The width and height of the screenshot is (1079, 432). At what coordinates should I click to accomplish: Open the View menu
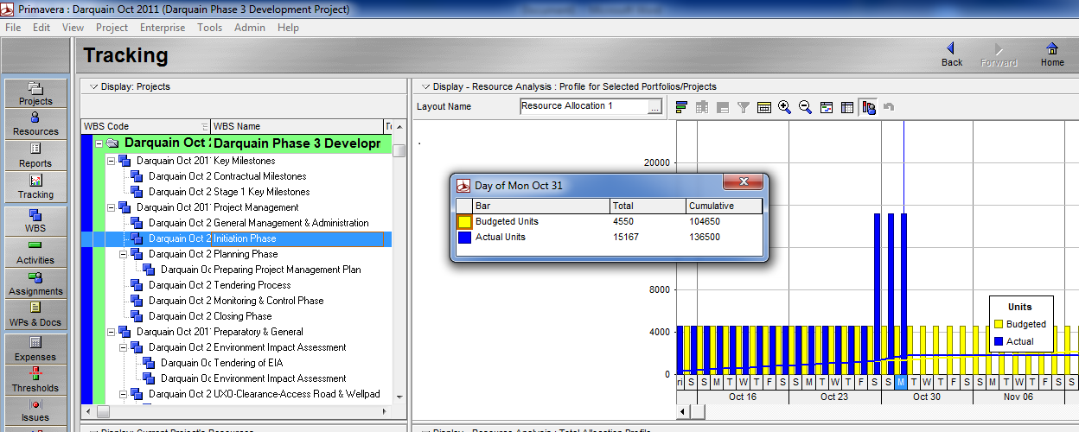coord(73,28)
